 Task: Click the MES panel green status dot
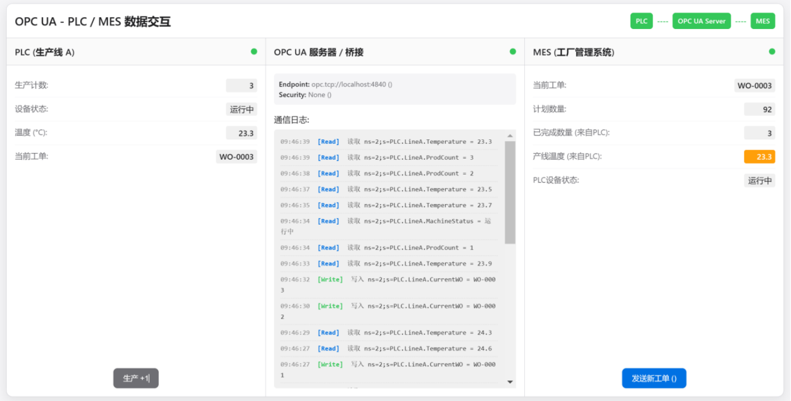772,51
